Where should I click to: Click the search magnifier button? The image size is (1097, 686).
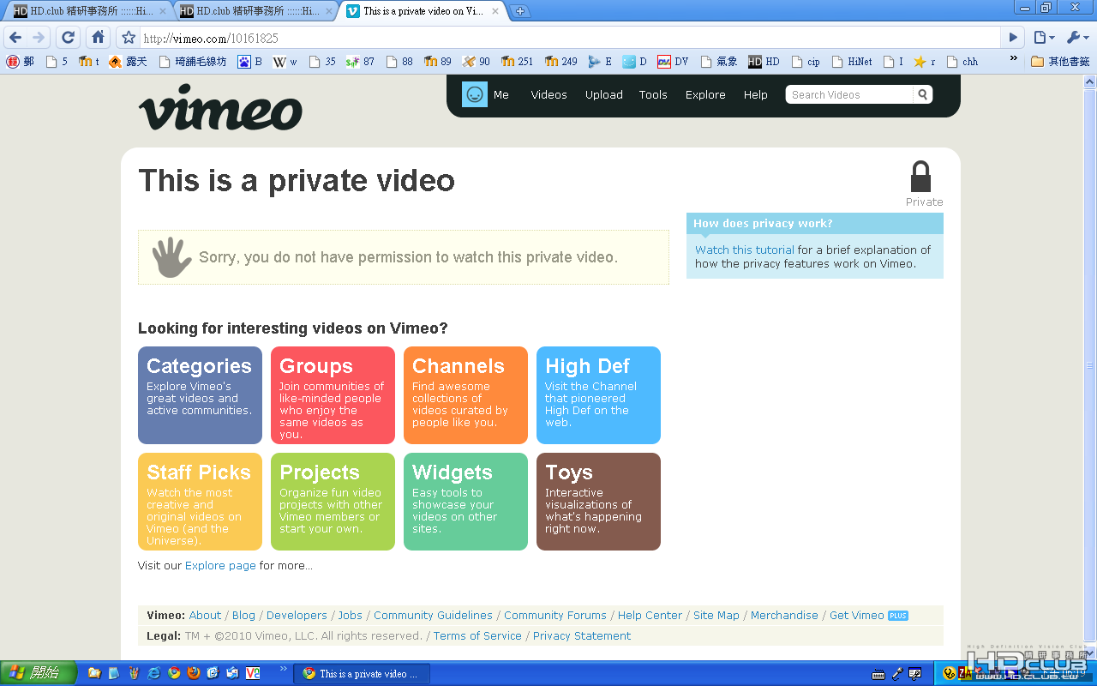click(x=923, y=94)
